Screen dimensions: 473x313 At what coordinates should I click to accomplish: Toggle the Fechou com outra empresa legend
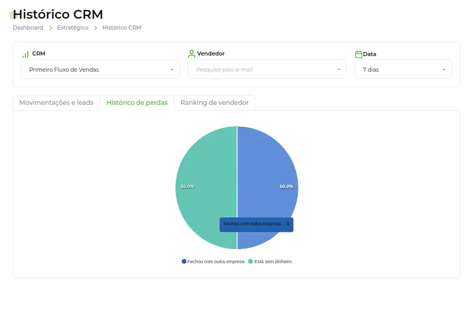click(x=213, y=262)
